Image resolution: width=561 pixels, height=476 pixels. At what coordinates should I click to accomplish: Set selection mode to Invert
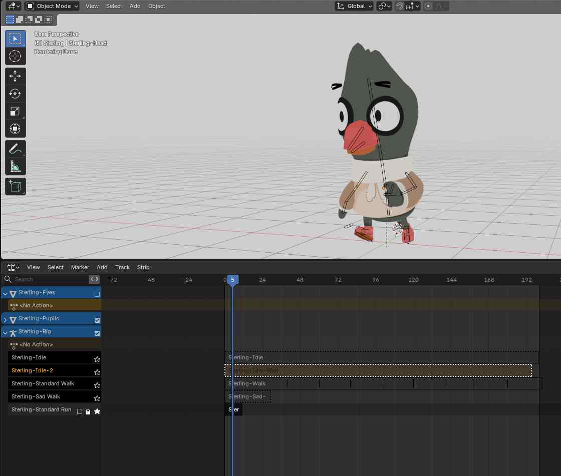click(39, 20)
